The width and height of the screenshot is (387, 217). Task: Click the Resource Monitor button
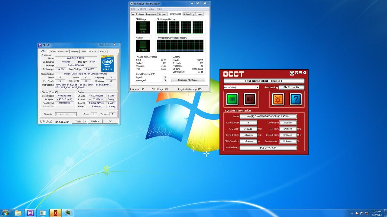(188, 80)
